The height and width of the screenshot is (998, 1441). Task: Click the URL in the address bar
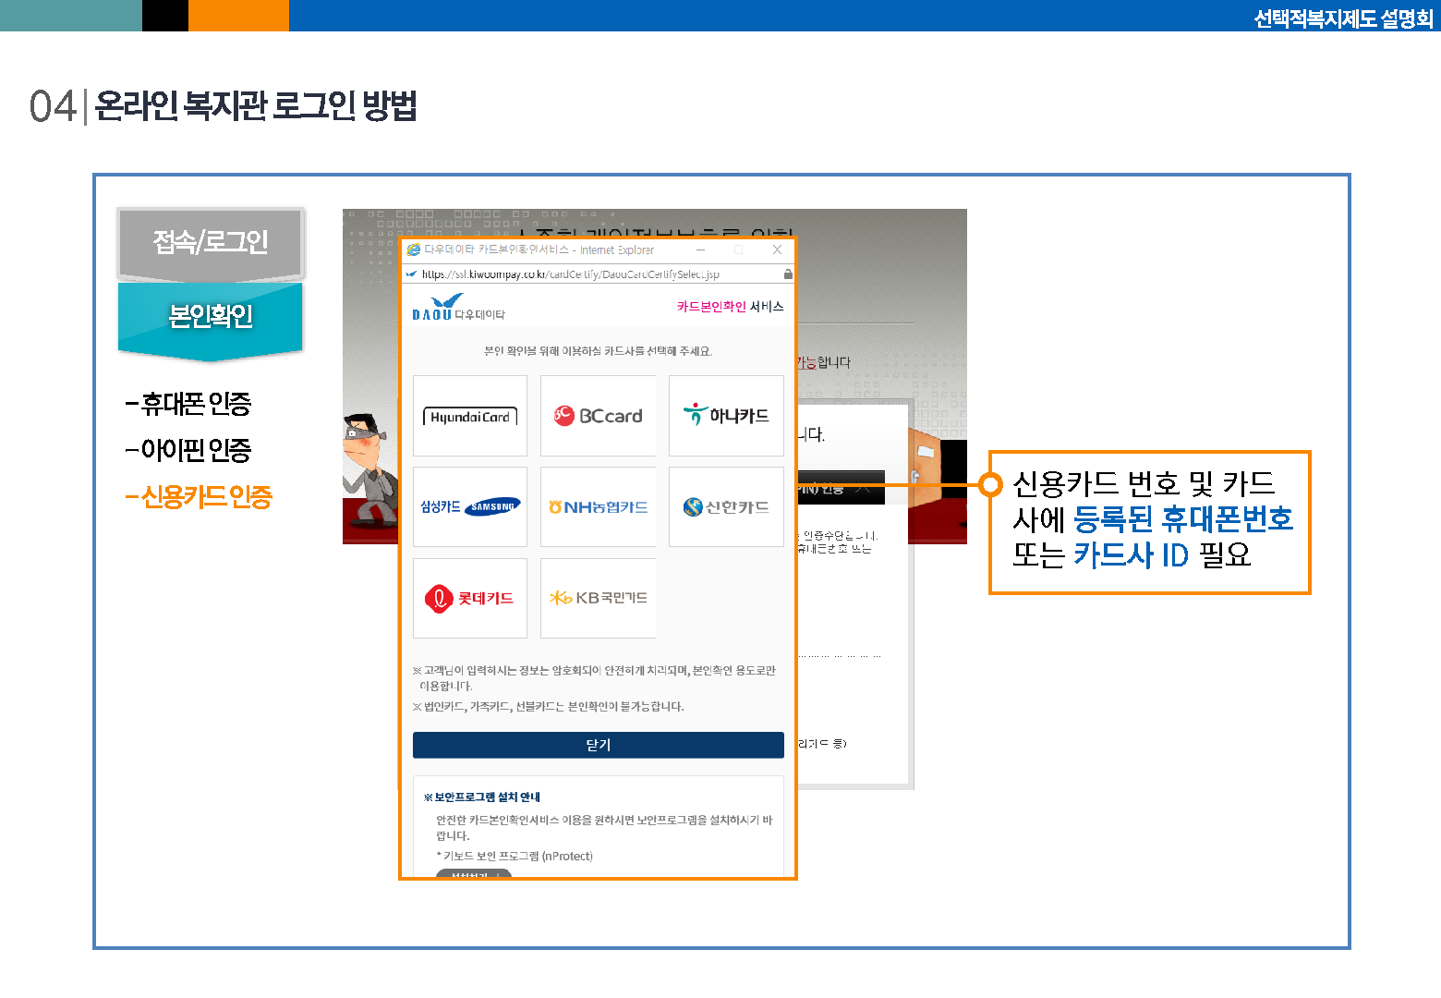pos(570,274)
